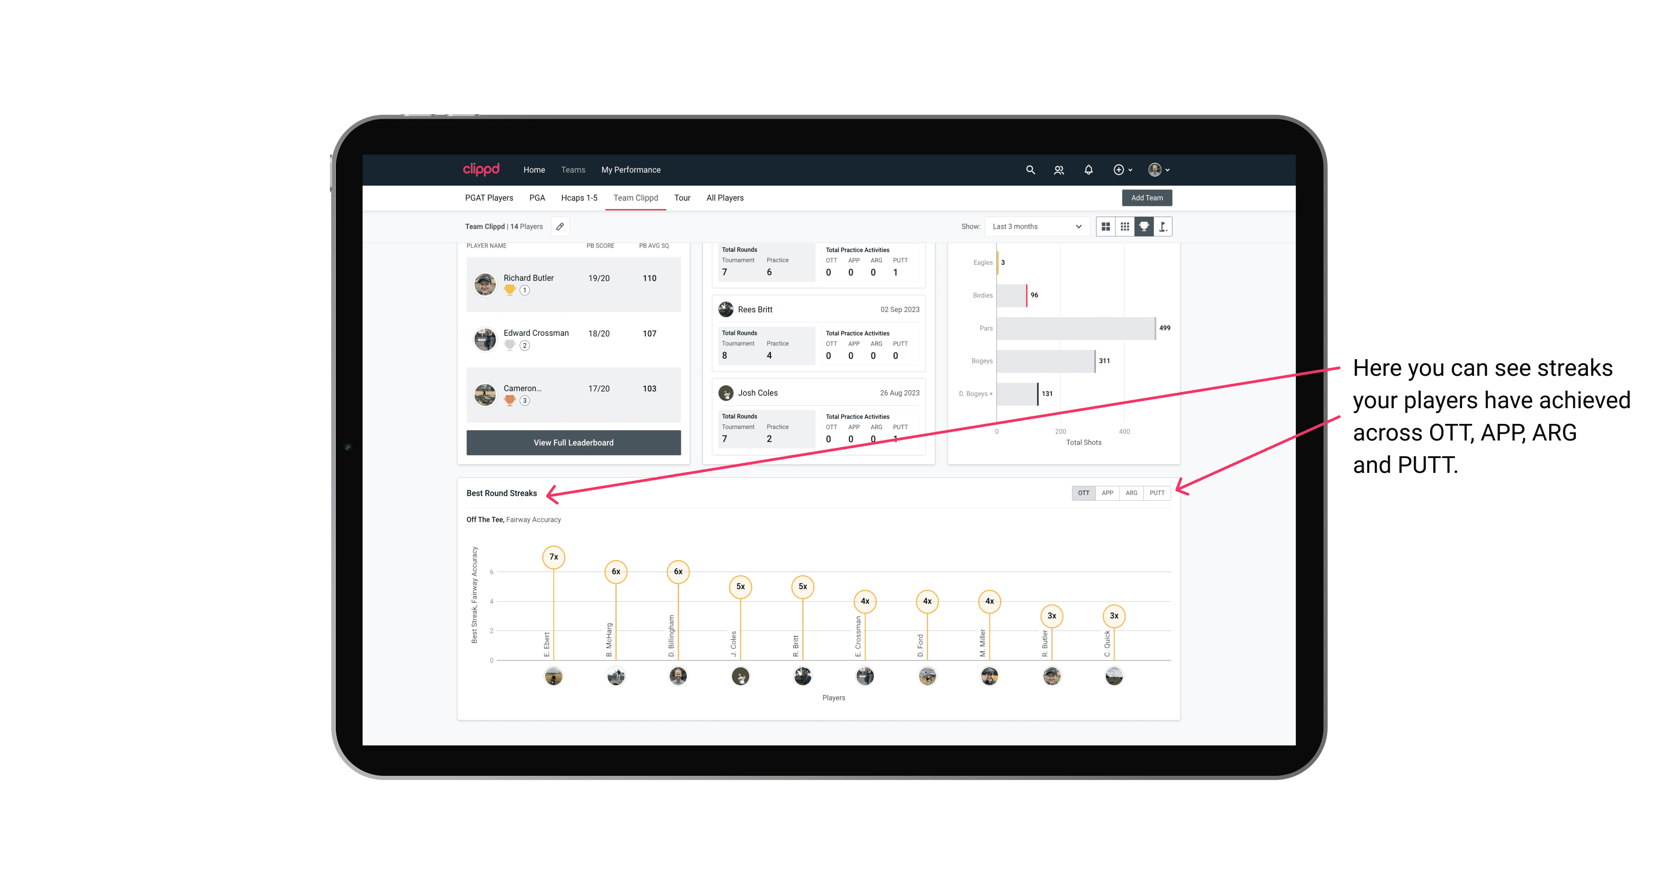Select the APP streak filter icon
Screen dimensions: 1654x890
(x=1106, y=492)
